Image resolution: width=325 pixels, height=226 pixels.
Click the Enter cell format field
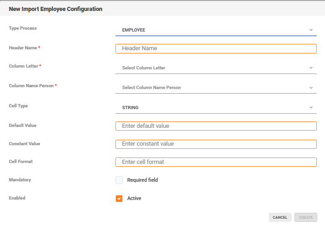216,162
